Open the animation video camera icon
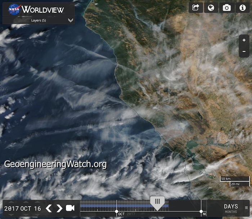 click(70, 208)
